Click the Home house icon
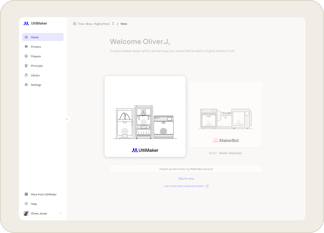 [26, 37]
